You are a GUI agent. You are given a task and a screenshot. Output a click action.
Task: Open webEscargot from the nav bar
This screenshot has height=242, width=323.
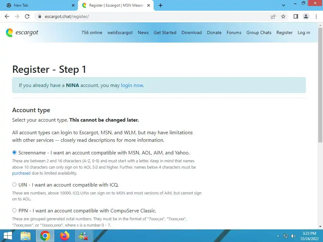(120, 32)
